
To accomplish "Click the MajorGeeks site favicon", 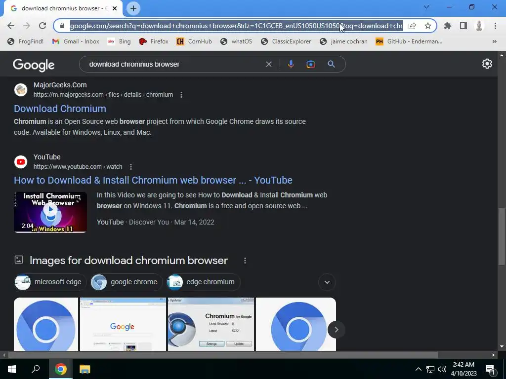I will (21, 90).
